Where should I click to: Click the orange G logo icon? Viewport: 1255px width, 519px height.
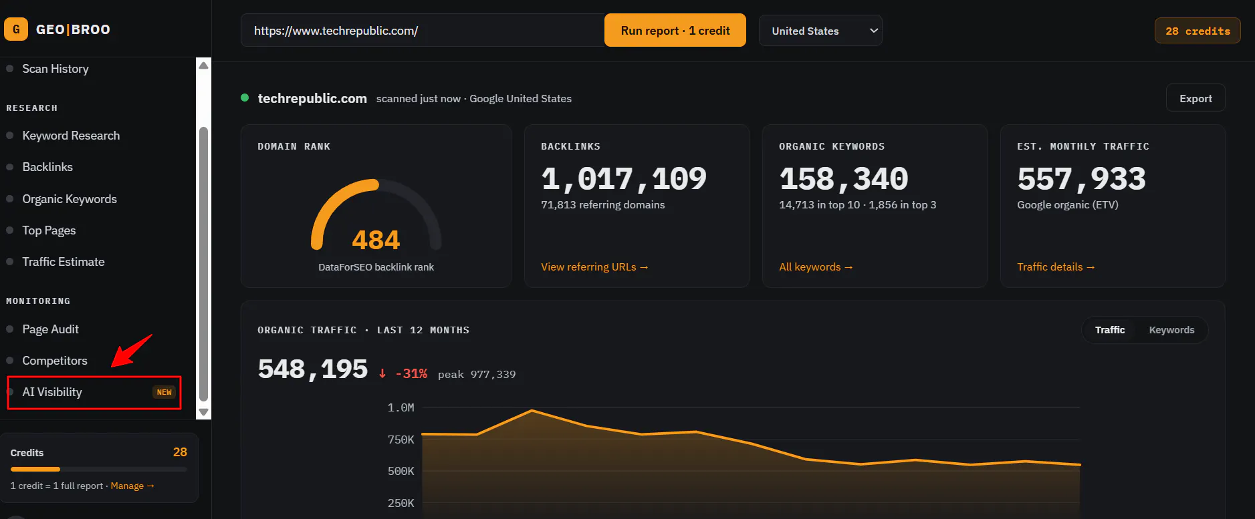16,29
